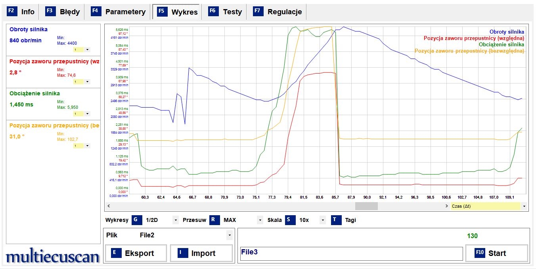Open the Regulacje tab
Viewport: 536px width, 269px height.
278,12
